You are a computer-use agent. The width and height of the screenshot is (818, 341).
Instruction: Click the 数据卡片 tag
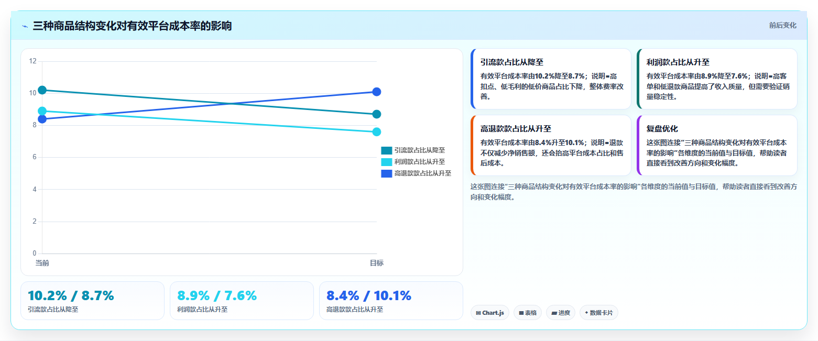point(599,313)
